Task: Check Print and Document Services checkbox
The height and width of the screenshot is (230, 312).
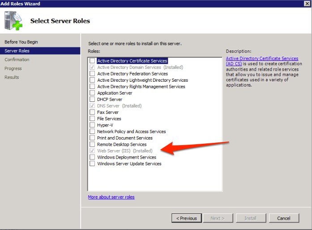Action: pyautogui.click(x=92, y=138)
